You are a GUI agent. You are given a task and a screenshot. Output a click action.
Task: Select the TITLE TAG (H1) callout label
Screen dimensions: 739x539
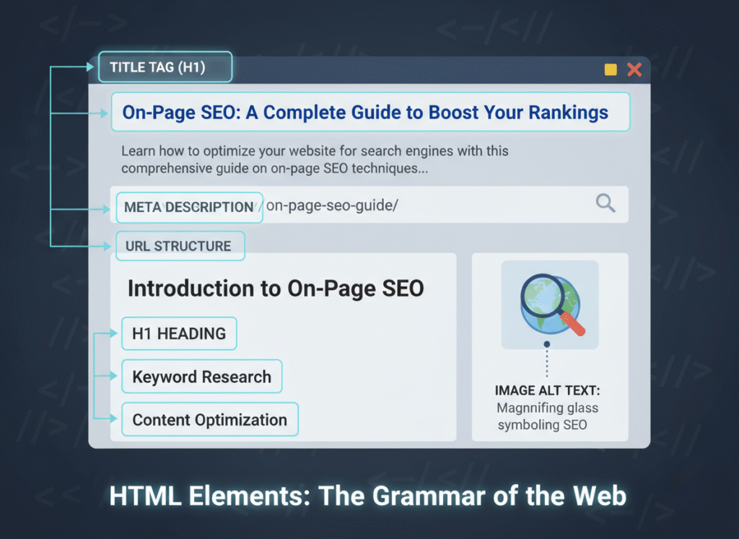165,66
